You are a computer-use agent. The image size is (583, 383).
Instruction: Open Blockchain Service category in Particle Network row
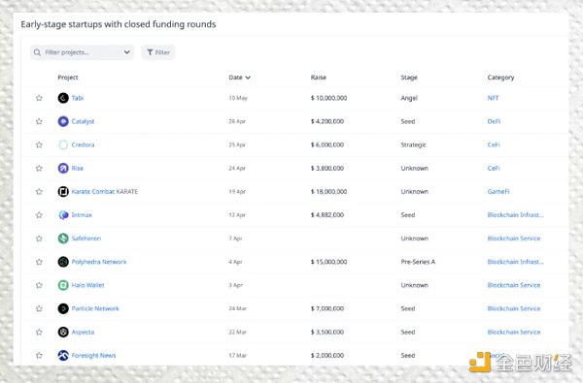coord(514,308)
